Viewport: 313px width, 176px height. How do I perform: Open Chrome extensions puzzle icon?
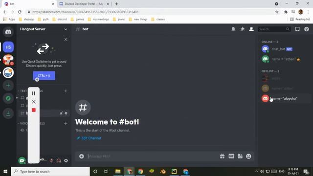(286, 12)
